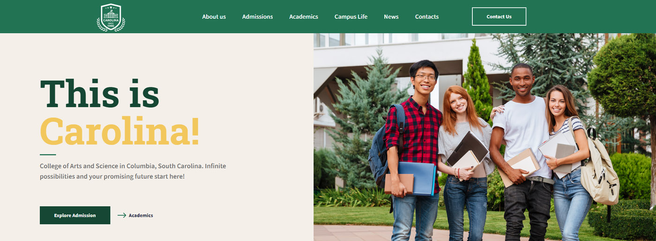Click the yellow "Carolina!" headline
The width and height of the screenshot is (656, 241).
tap(119, 131)
